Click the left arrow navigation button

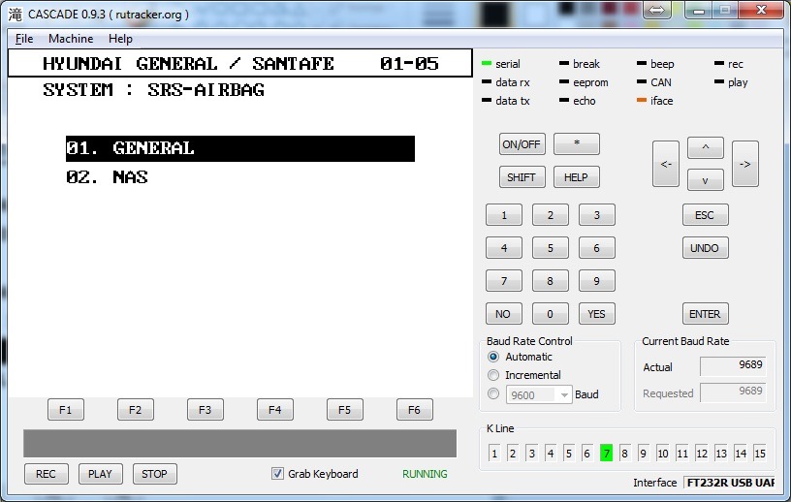(665, 164)
